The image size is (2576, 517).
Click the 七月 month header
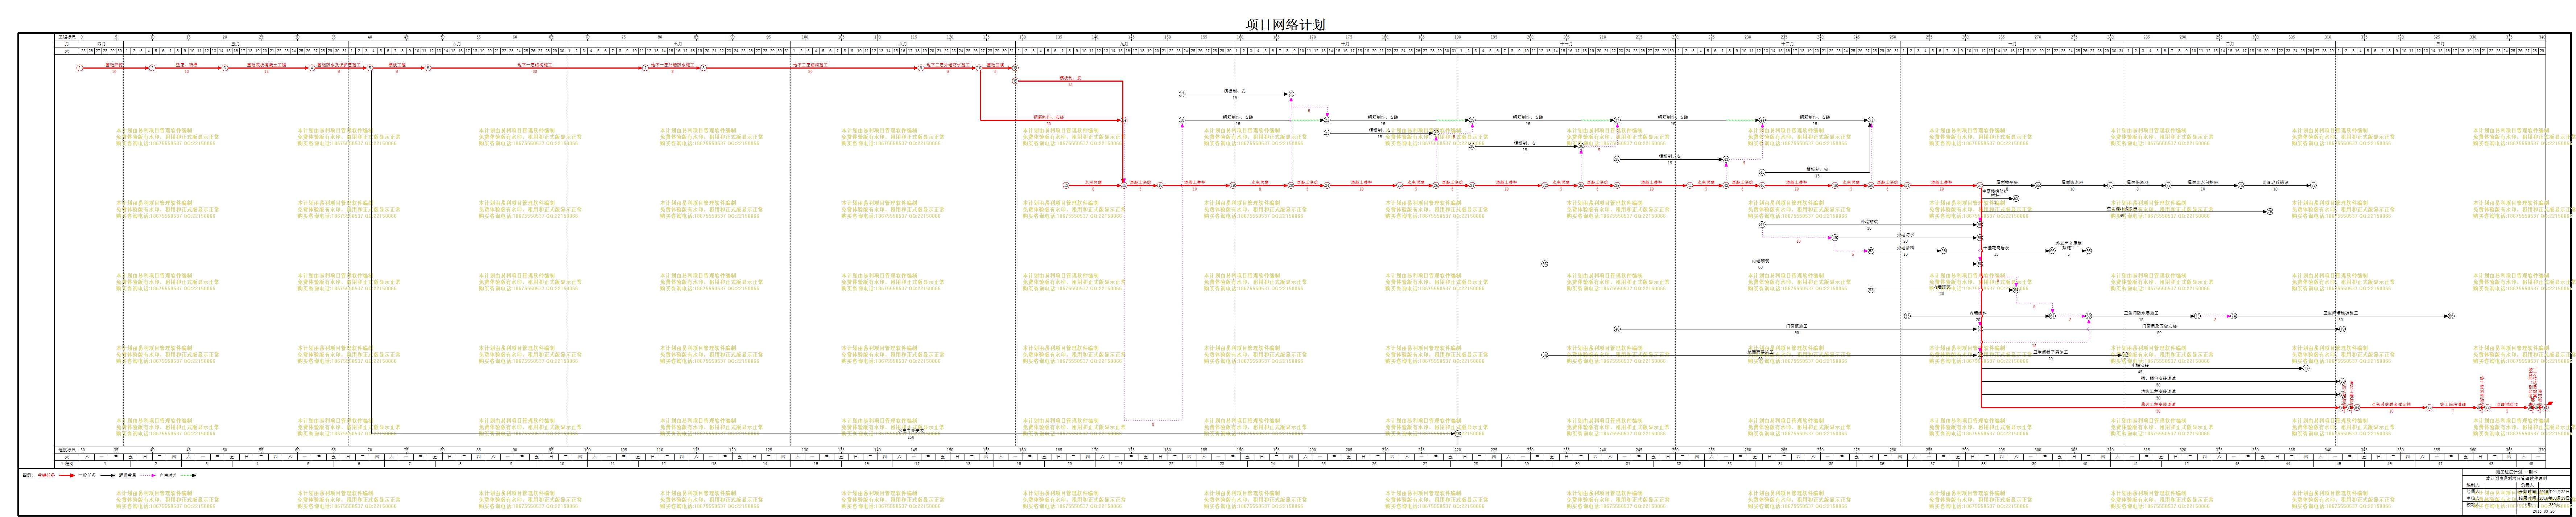click(x=678, y=44)
